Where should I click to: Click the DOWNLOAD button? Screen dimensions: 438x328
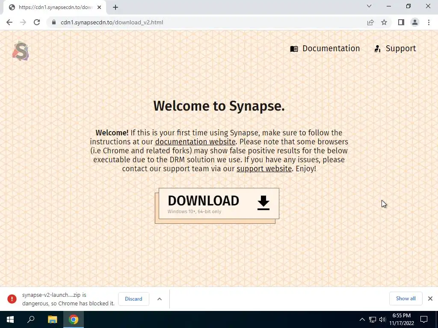[219, 204]
